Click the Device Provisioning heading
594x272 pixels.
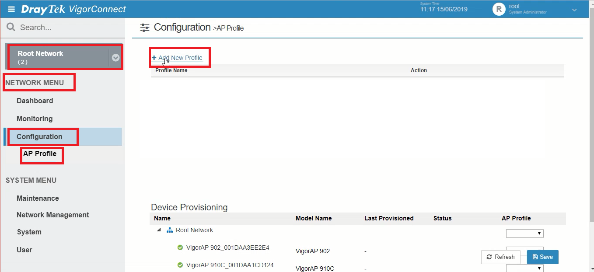(189, 207)
